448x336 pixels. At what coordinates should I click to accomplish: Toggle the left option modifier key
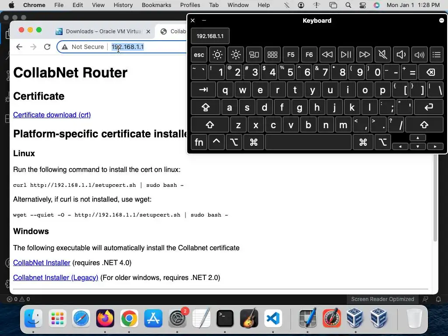tap(234, 142)
